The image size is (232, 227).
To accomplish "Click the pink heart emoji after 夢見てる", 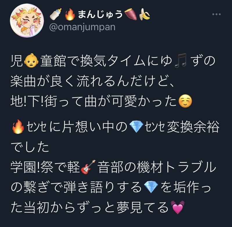I will 177,207.
